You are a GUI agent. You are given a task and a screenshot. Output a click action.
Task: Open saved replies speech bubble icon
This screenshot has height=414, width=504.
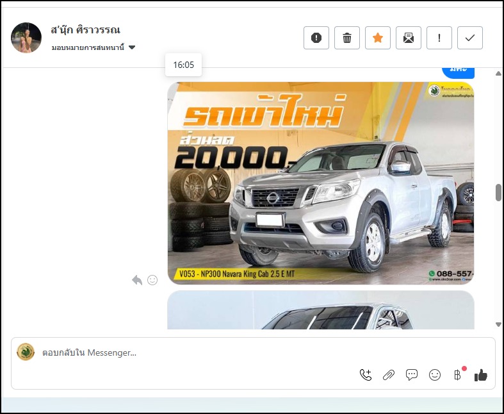point(412,375)
